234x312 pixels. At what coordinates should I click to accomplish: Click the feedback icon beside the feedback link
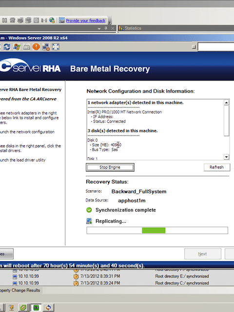(x=62, y=21)
